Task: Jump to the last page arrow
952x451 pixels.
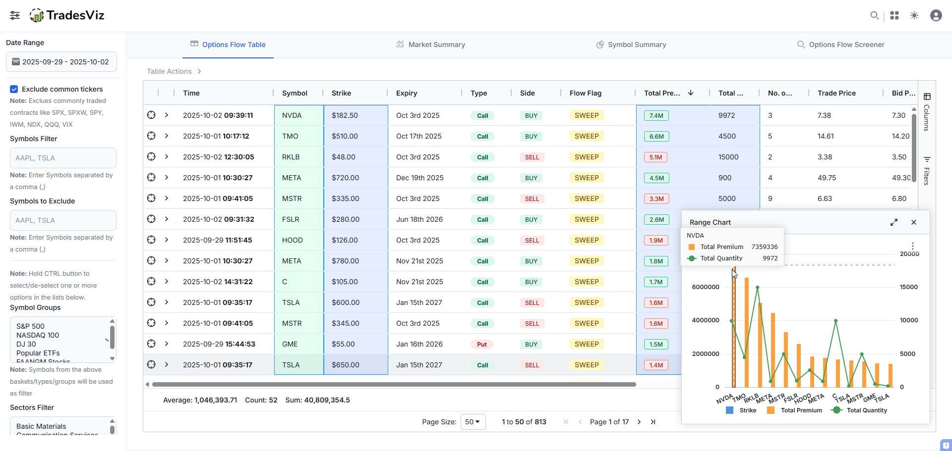Action: (x=653, y=422)
